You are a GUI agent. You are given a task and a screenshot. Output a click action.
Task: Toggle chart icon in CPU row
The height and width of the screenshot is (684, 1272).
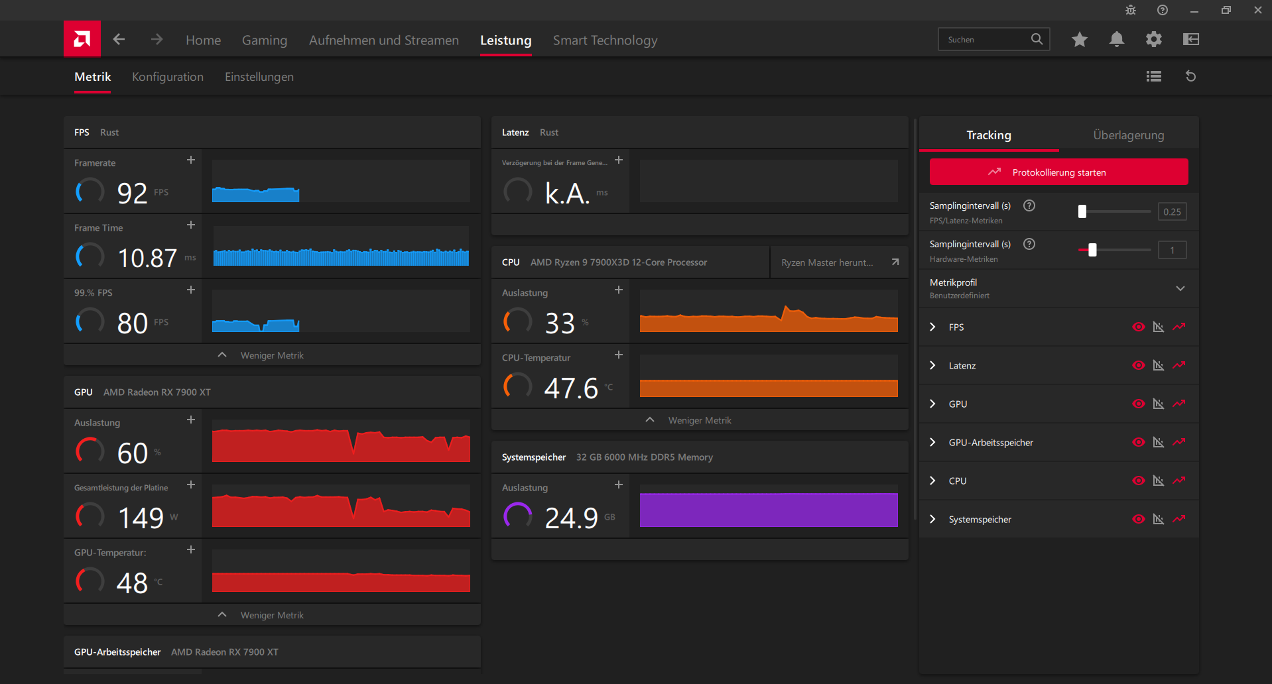pyautogui.click(x=1159, y=481)
